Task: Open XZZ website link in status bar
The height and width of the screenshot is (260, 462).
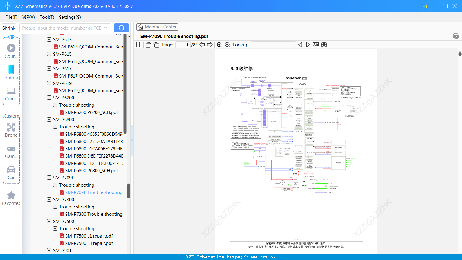Action: click(251, 257)
